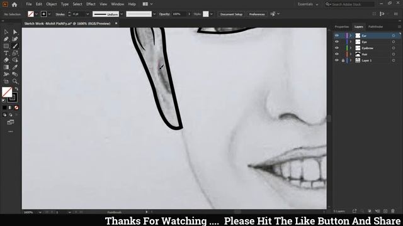Click the Opacity label link
403x226 pixels.
(164, 14)
